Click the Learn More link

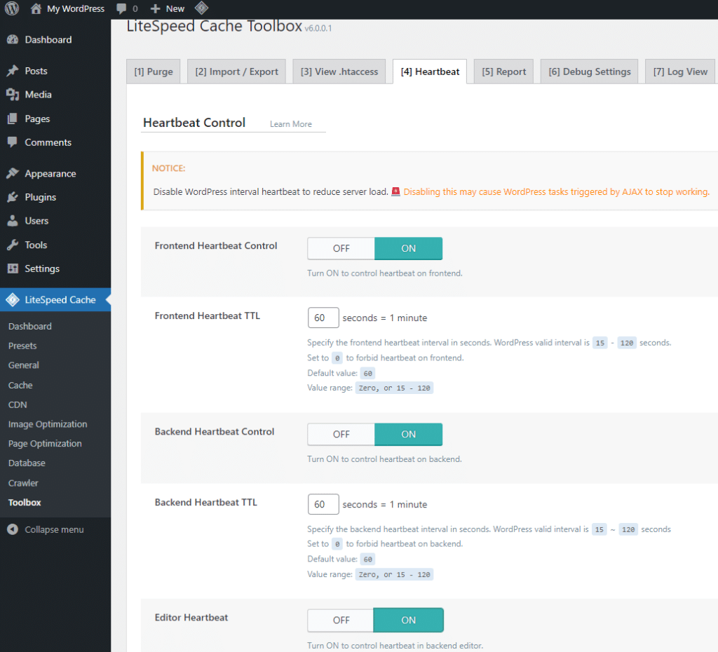coord(291,124)
